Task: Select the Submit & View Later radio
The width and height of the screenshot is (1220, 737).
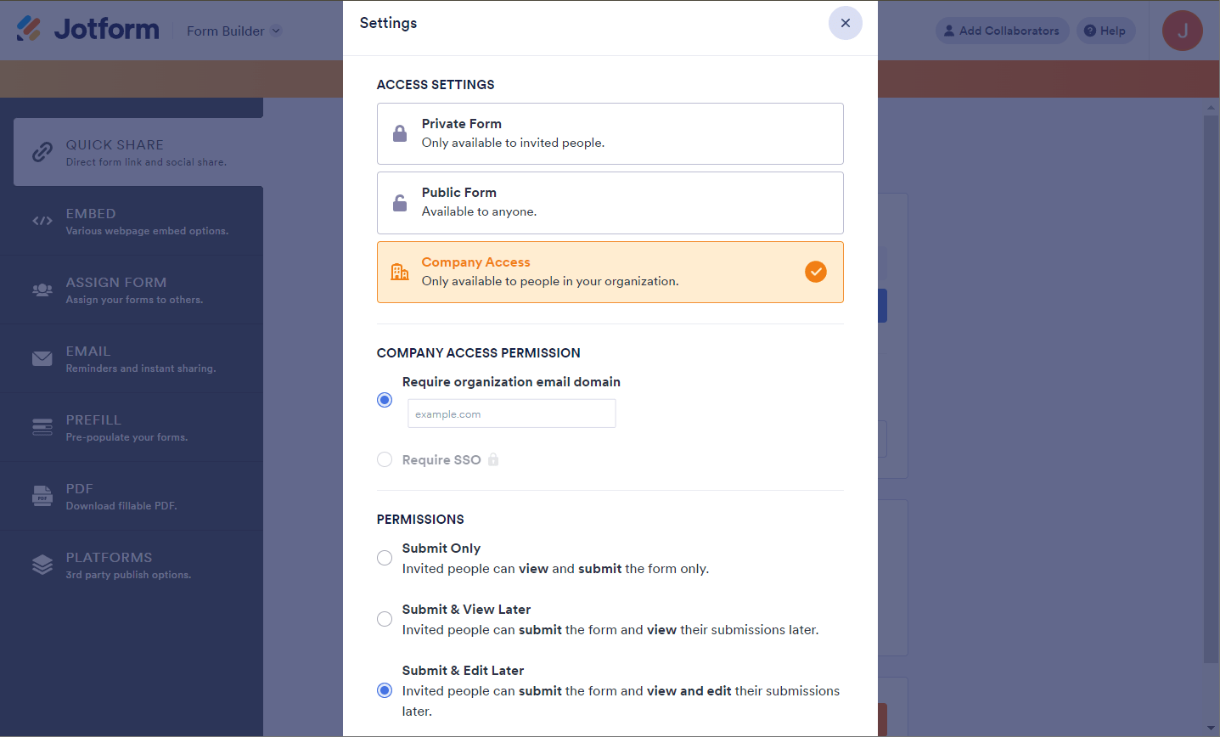Action: (x=385, y=619)
